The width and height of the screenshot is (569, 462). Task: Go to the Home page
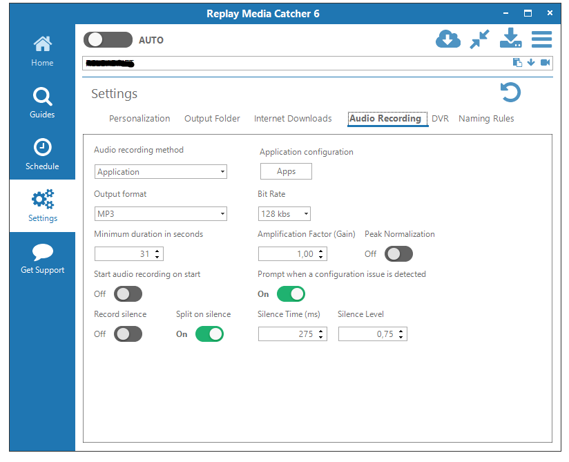pos(42,51)
